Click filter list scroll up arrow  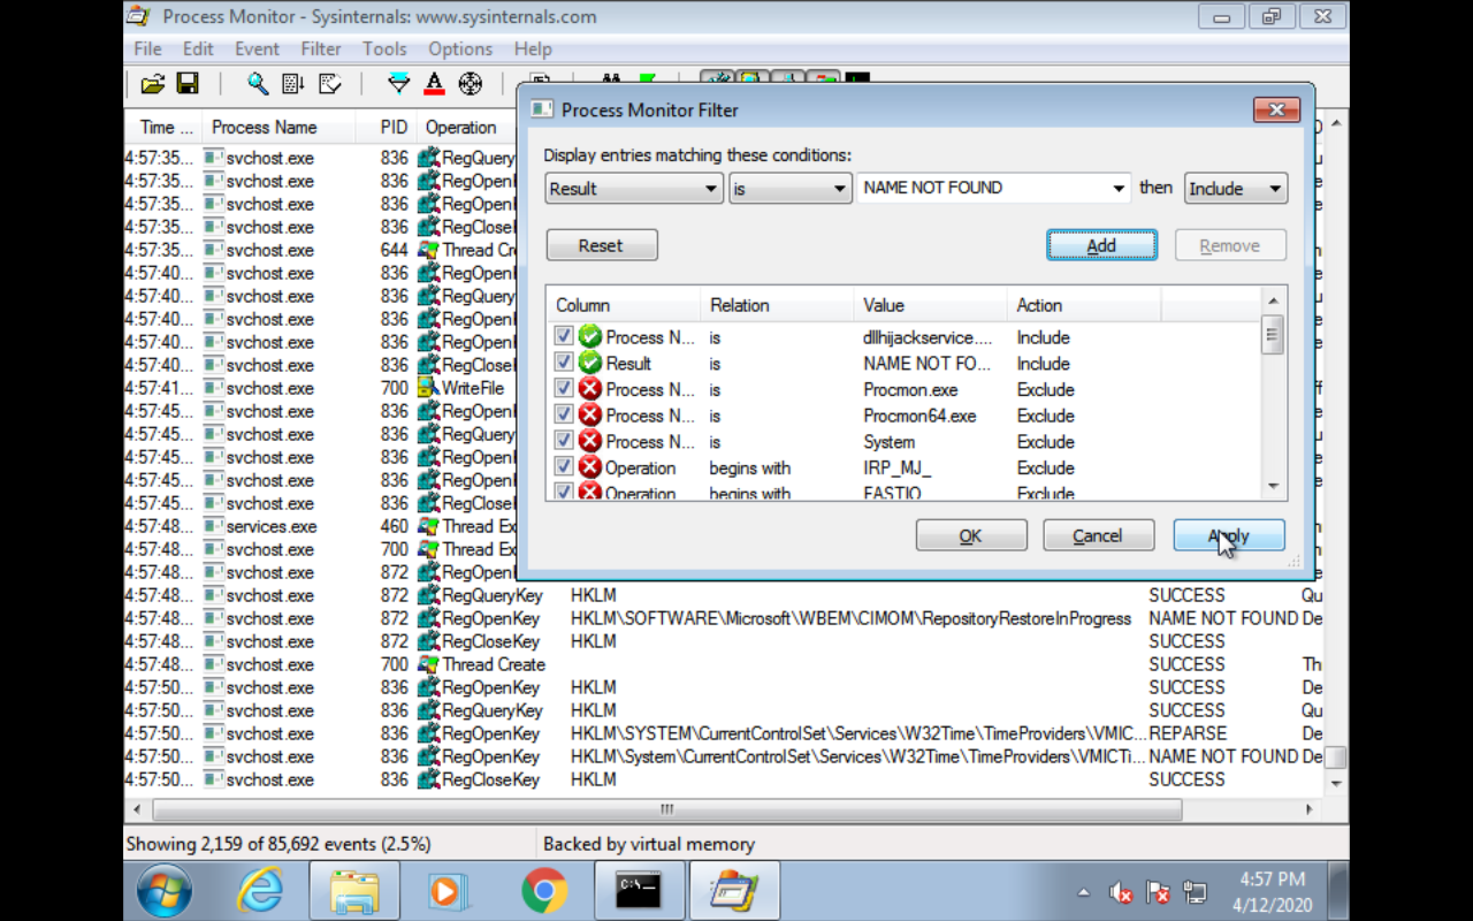click(x=1273, y=301)
